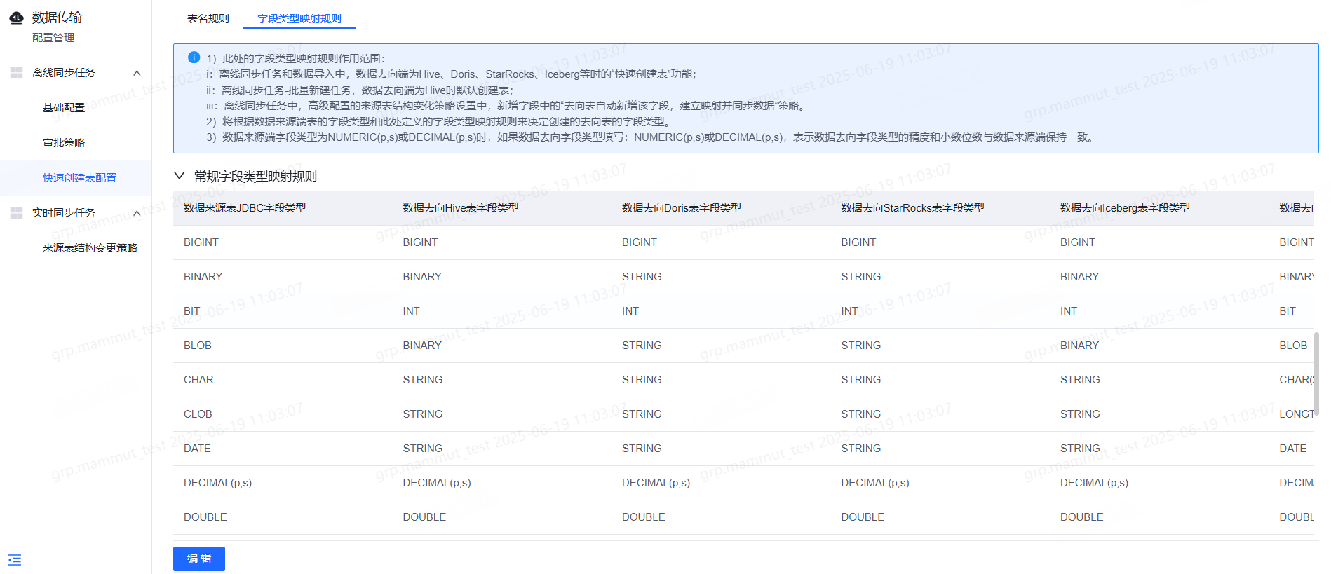Image resolution: width=1331 pixels, height=574 pixels.
Task: Open 审批策略 menu item
Action: click(x=64, y=143)
